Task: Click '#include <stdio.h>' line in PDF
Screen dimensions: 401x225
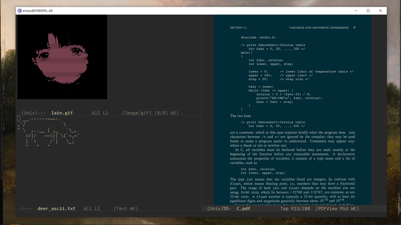Action: [x=258, y=37]
